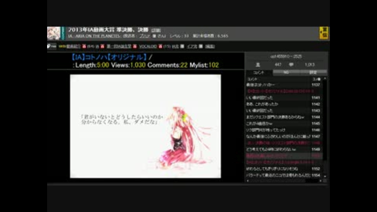Select comment row numbered 1145

[x=284, y=124]
